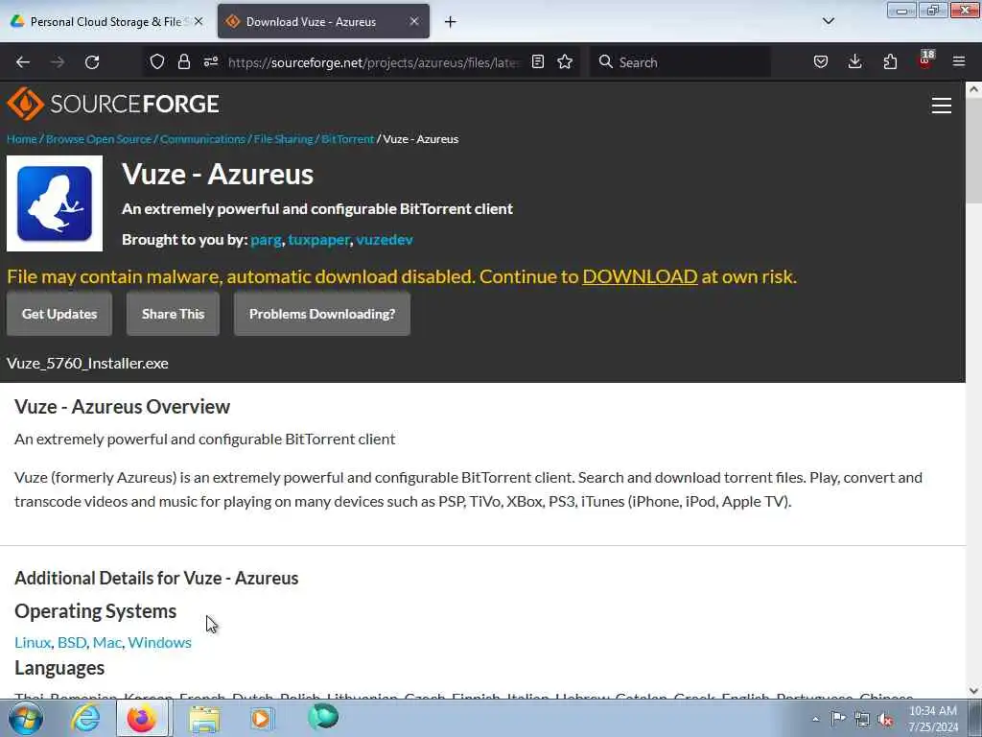Click the muted volume tray icon
982x737 pixels.
[x=885, y=719]
